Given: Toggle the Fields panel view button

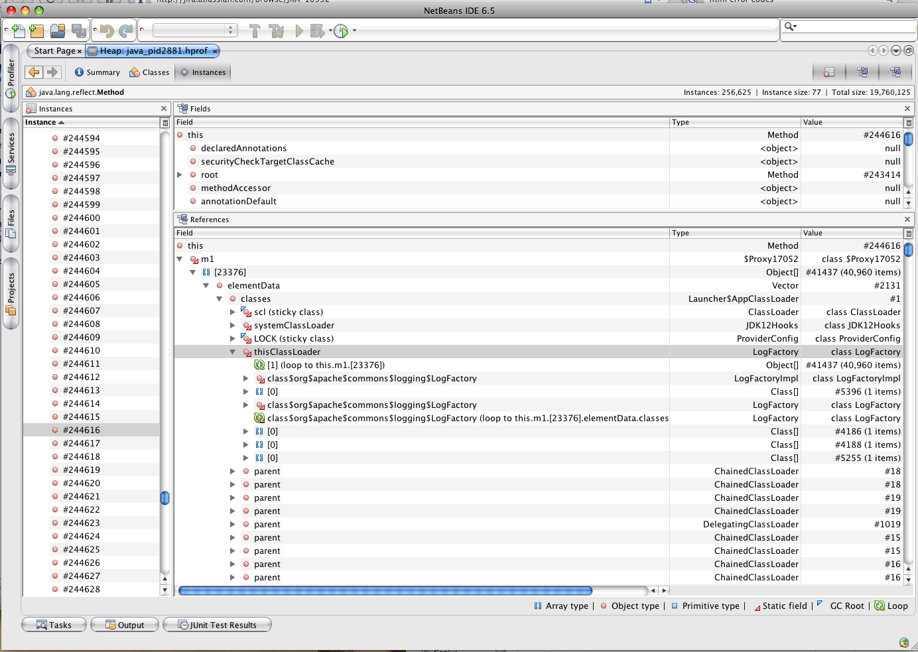Looking at the screenshot, I should pos(862,72).
